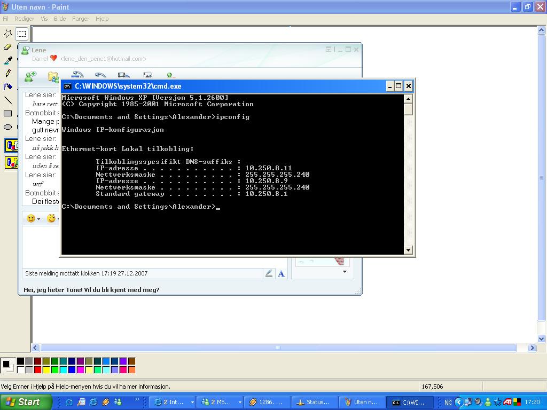Click the share files folder icon in chat
Viewport: 547px width, 410px height.
click(53, 77)
